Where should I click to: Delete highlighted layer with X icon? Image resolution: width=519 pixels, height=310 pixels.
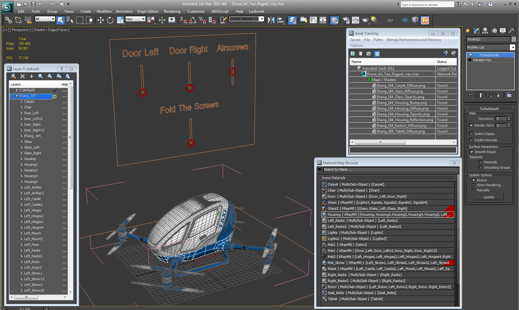tap(23, 76)
